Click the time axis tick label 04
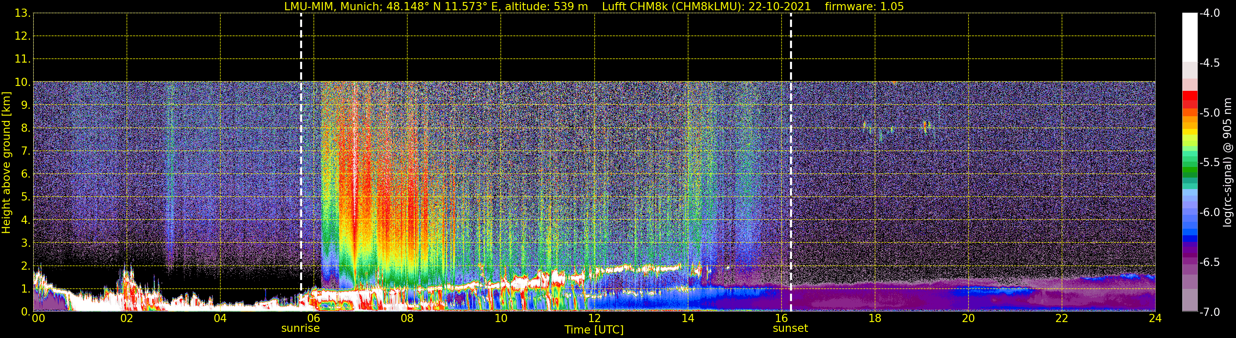This screenshot has width=1236, height=338. click(x=220, y=318)
